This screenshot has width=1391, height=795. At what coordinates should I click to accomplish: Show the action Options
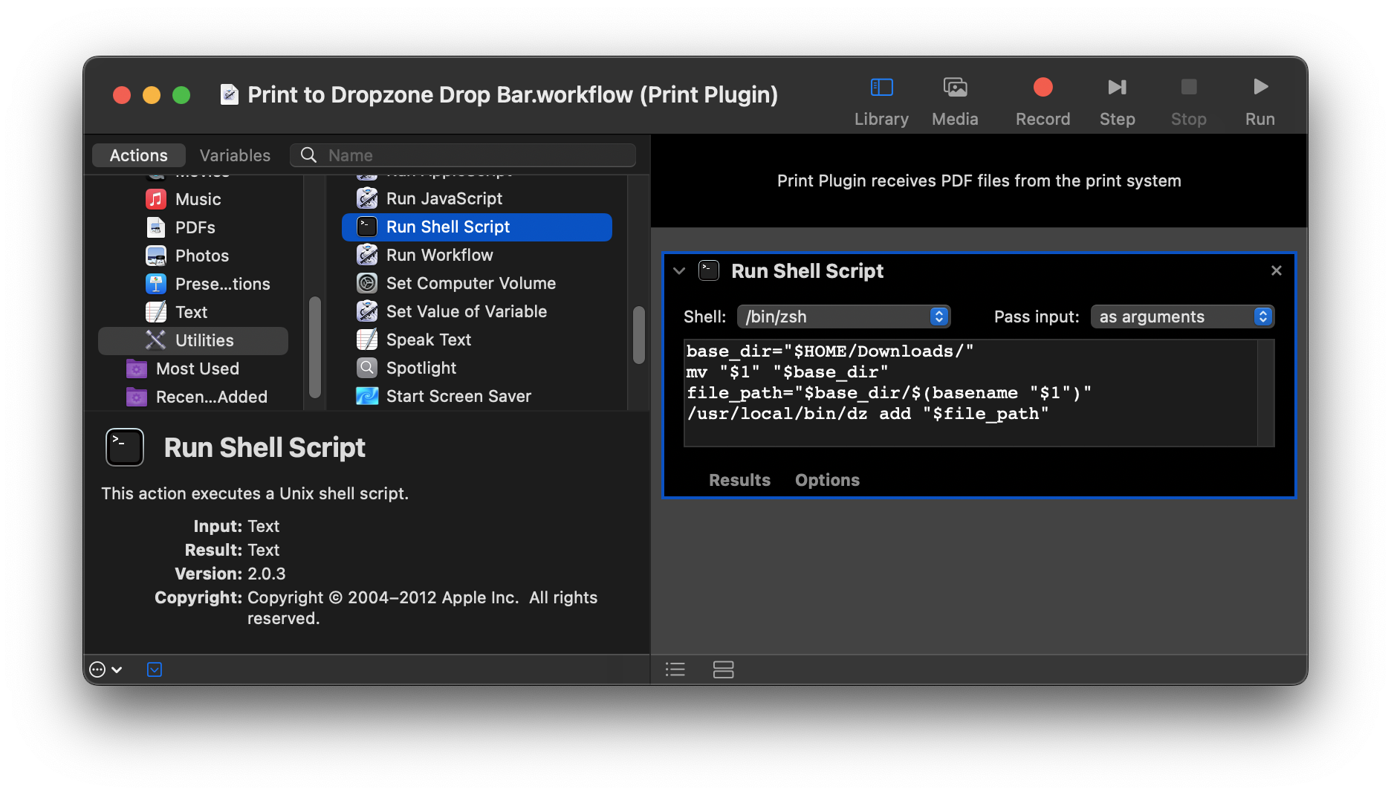click(x=827, y=480)
